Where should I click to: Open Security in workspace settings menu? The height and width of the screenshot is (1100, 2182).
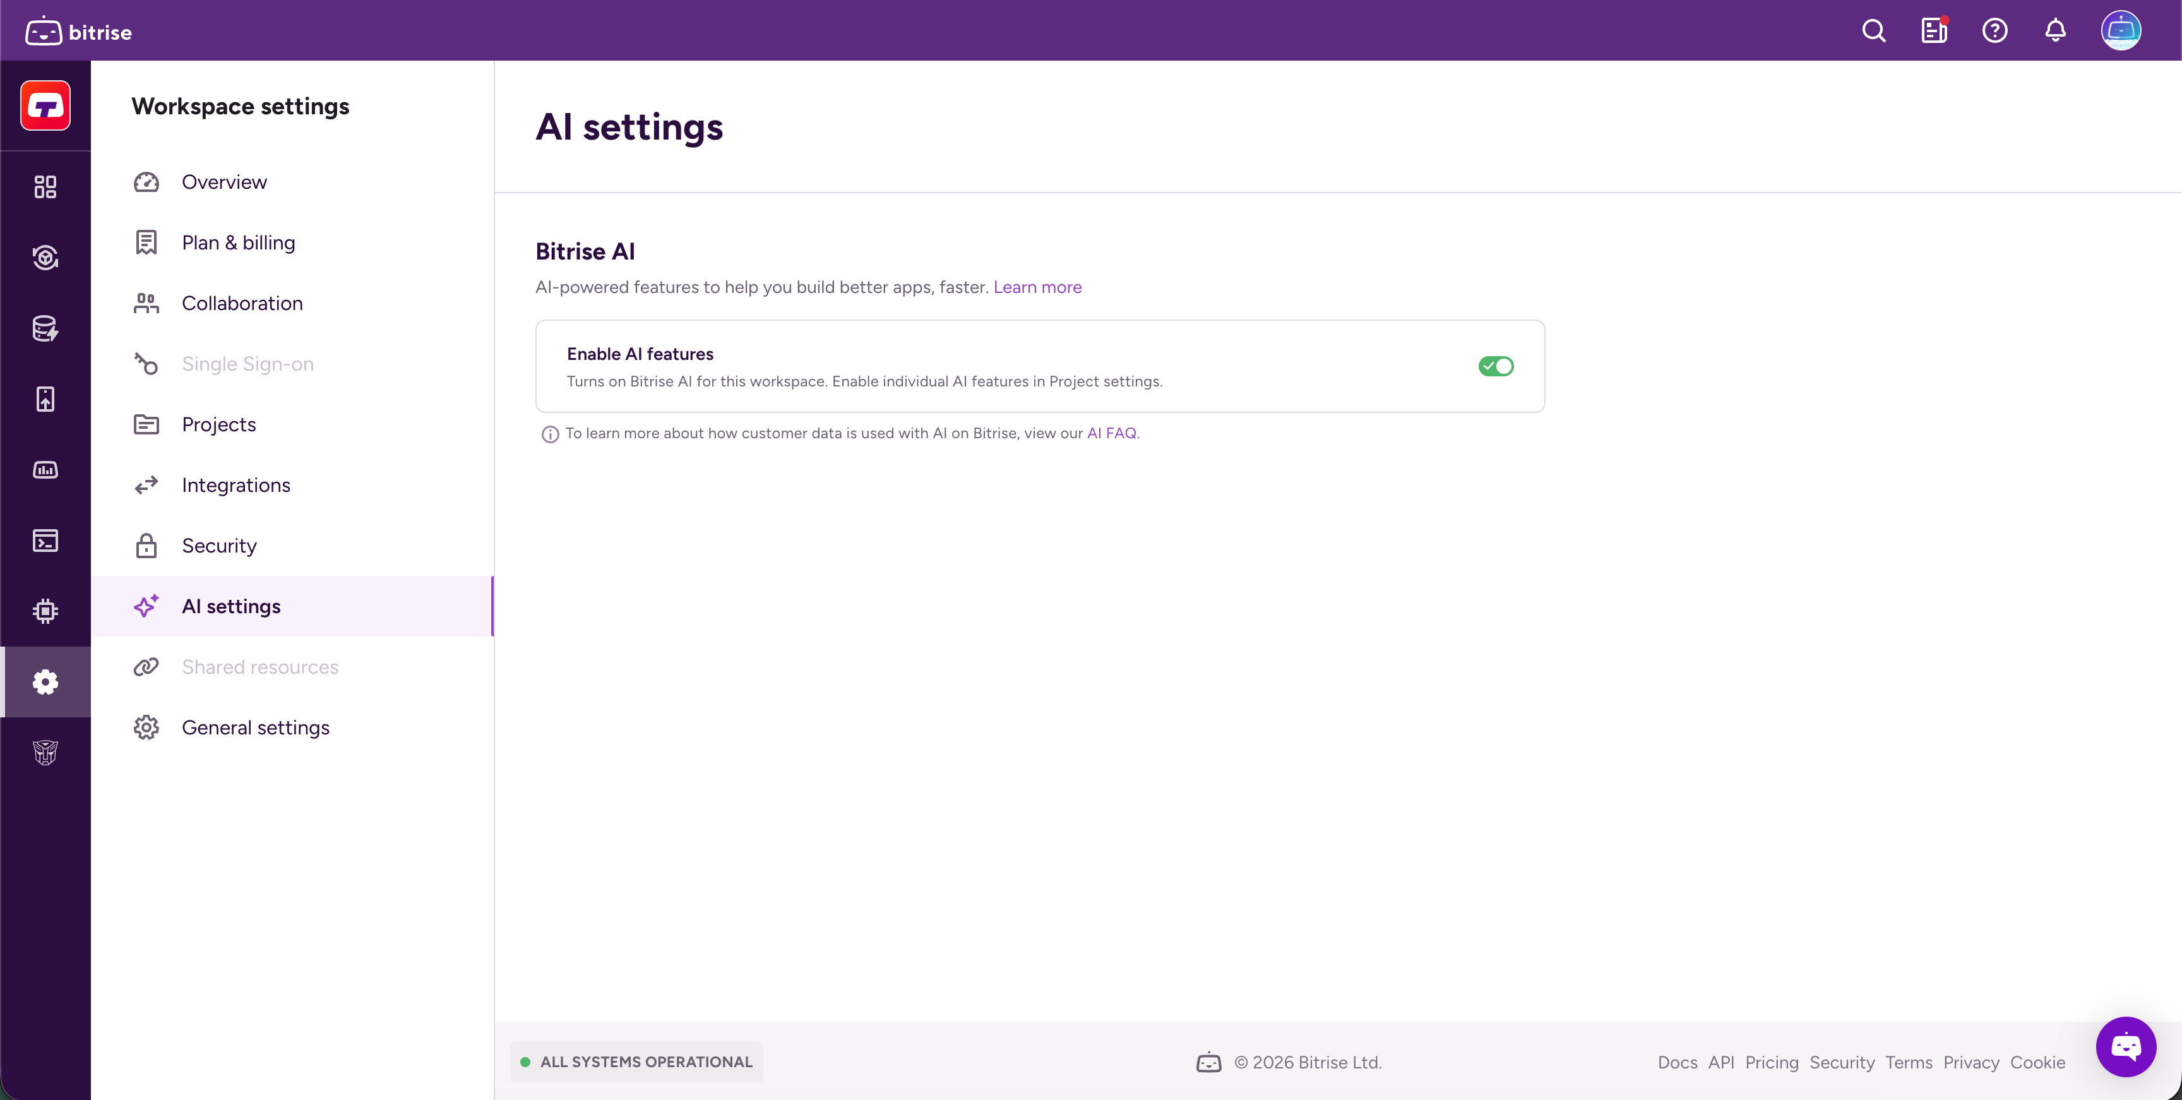[292, 546]
